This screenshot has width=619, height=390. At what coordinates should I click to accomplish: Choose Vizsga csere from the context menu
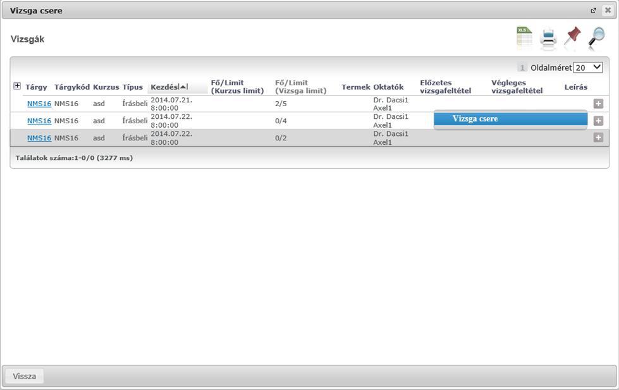[510, 119]
